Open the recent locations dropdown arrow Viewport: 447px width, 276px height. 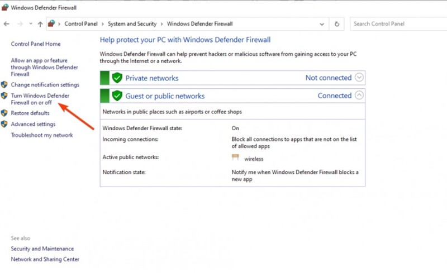click(31, 24)
